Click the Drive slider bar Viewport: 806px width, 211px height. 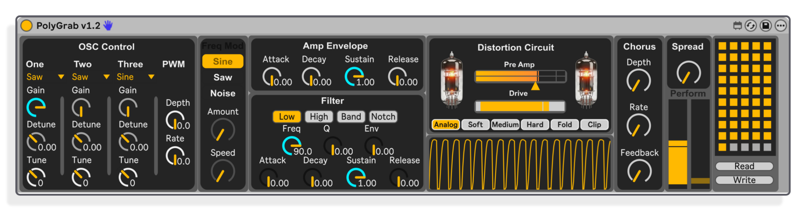(x=520, y=106)
